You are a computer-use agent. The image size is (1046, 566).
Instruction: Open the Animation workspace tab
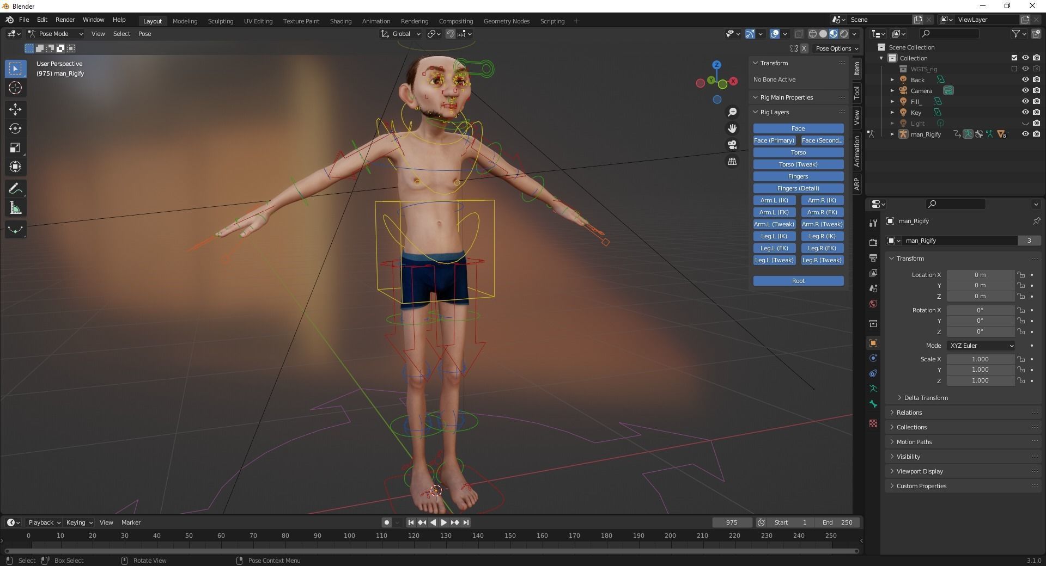coord(376,21)
